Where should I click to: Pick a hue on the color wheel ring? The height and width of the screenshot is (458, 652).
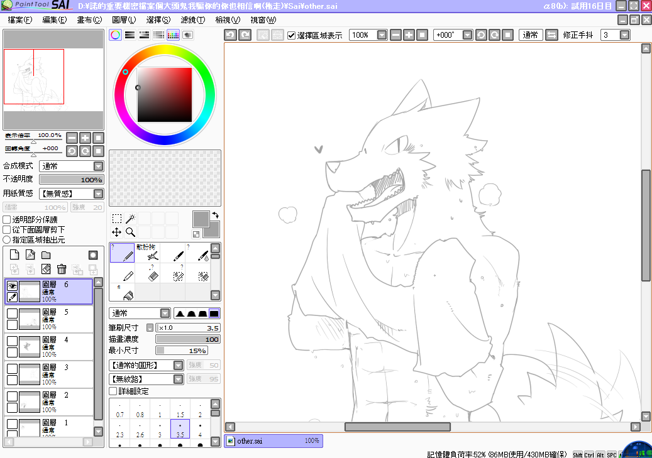coord(165,50)
